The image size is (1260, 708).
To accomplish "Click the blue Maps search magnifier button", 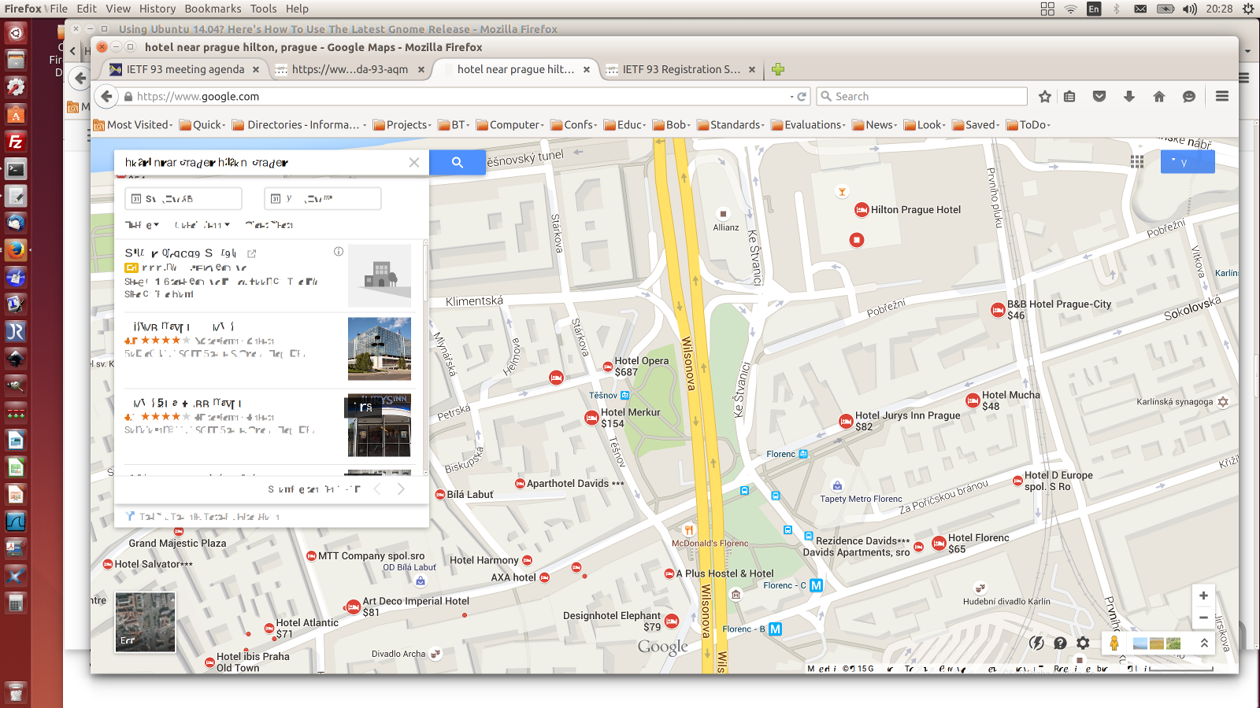I will 457,163.
